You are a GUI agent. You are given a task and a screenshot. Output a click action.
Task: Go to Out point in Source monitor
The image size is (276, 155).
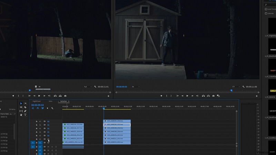[x=49, y=96]
